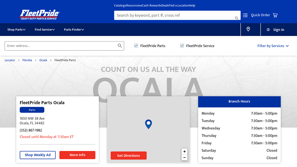Click into the Enter address field
This screenshot has height=167, width=297.
pyautogui.click(x=59, y=46)
